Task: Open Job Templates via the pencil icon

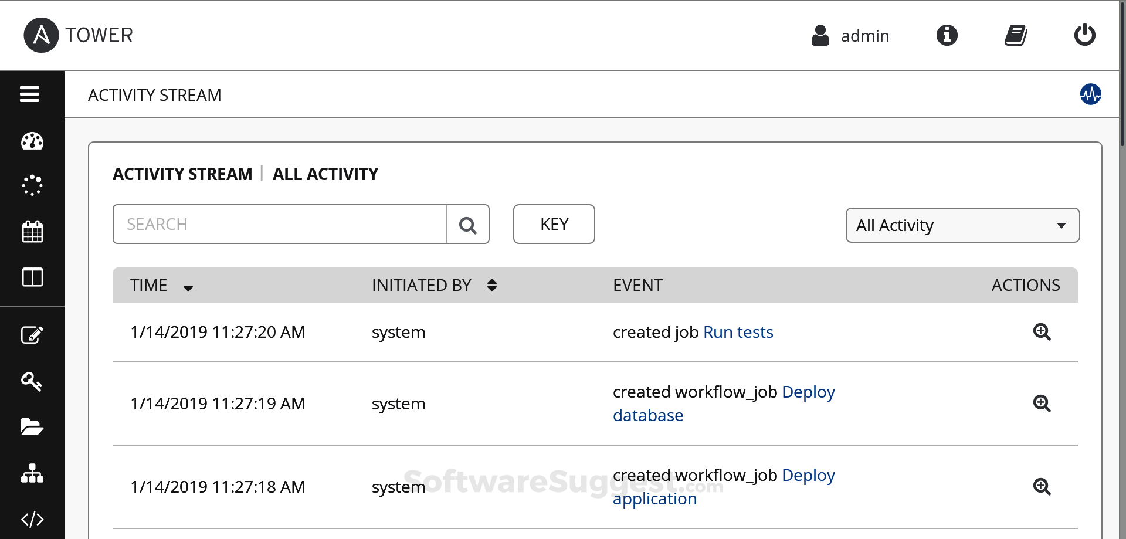Action: [32, 335]
